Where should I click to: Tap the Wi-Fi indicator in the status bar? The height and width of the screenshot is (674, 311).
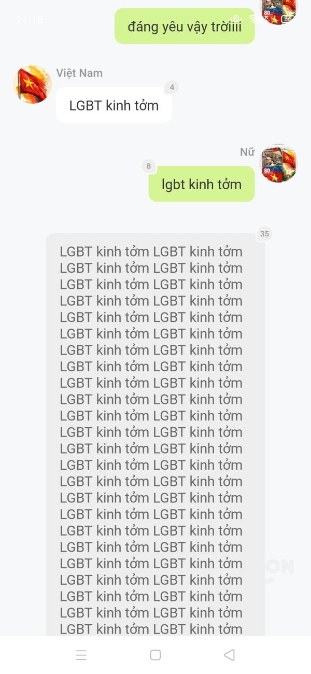(x=254, y=19)
